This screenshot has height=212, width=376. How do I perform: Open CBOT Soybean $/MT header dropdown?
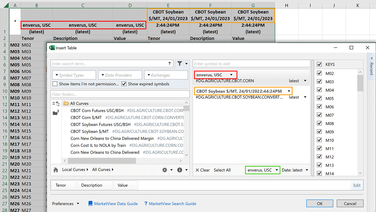coord(289,91)
